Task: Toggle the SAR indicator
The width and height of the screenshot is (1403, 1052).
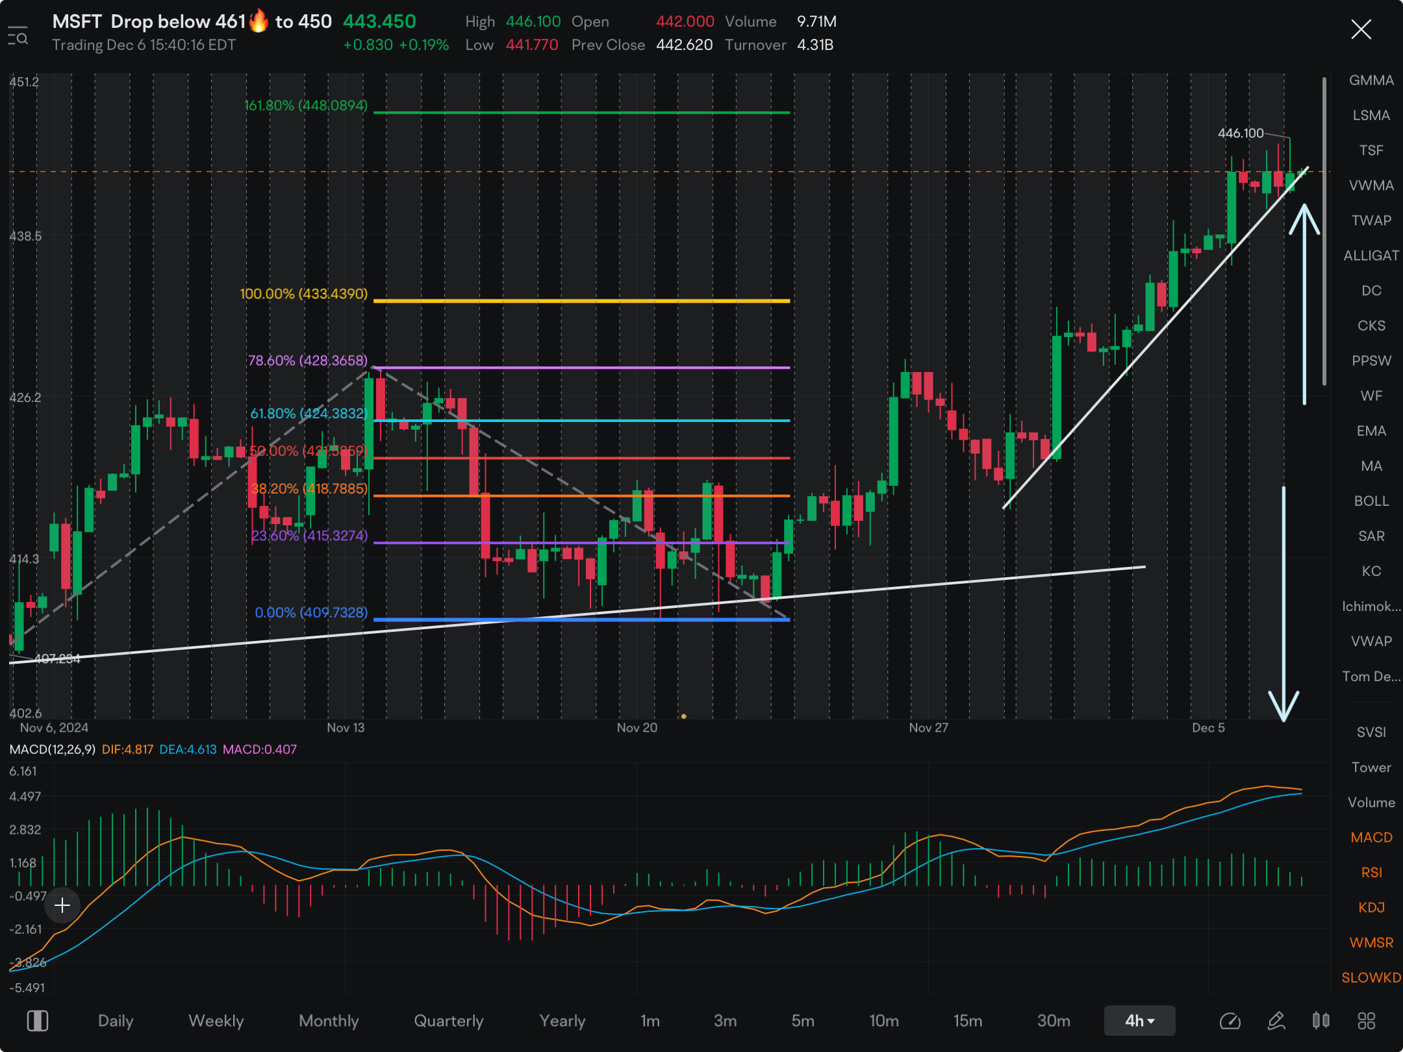Action: 1371,536
